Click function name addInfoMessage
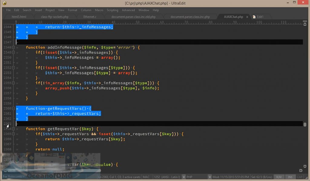Image resolution: width=310 pixels, height=181 pixels. pos(64,47)
